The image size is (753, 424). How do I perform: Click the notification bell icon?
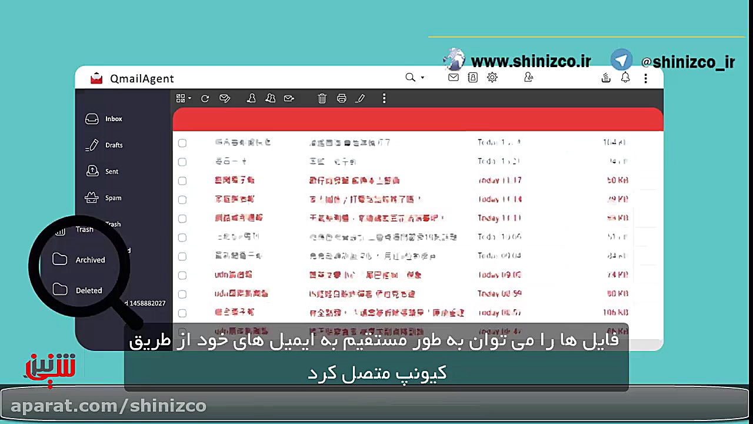pos(625,78)
